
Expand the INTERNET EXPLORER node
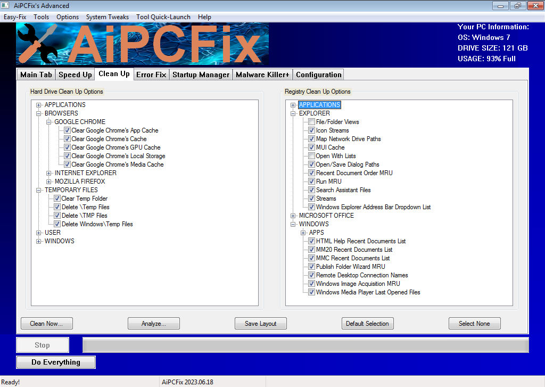pyautogui.click(x=48, y=173)
